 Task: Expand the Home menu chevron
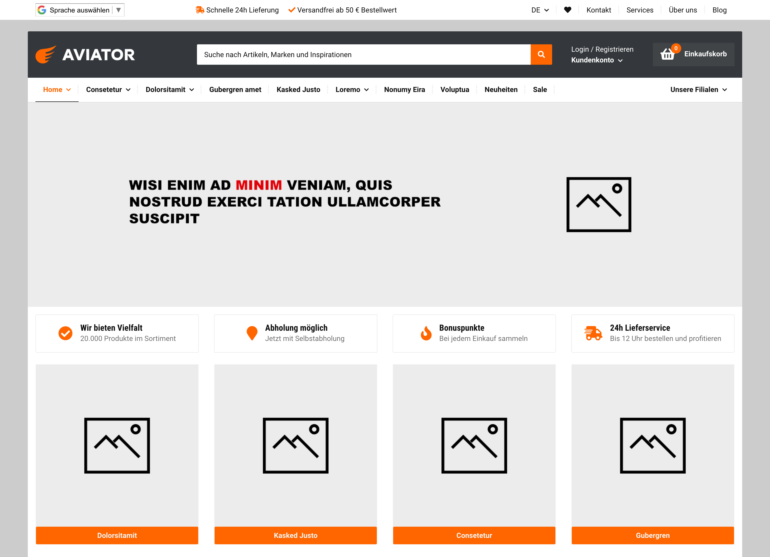point(69,90)
